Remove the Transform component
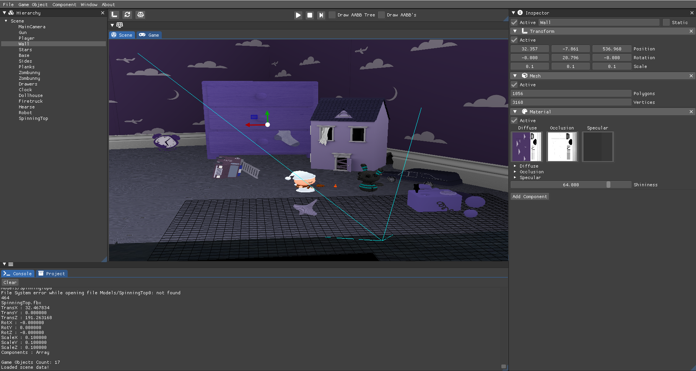The width and height of the screenshot is (696, 371). click(691, 31)
